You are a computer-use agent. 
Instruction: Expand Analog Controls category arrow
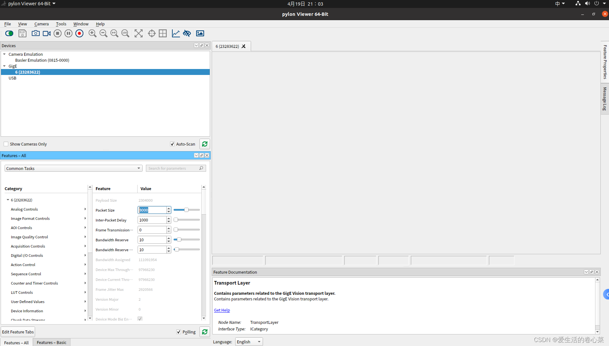tap(85, 209)
